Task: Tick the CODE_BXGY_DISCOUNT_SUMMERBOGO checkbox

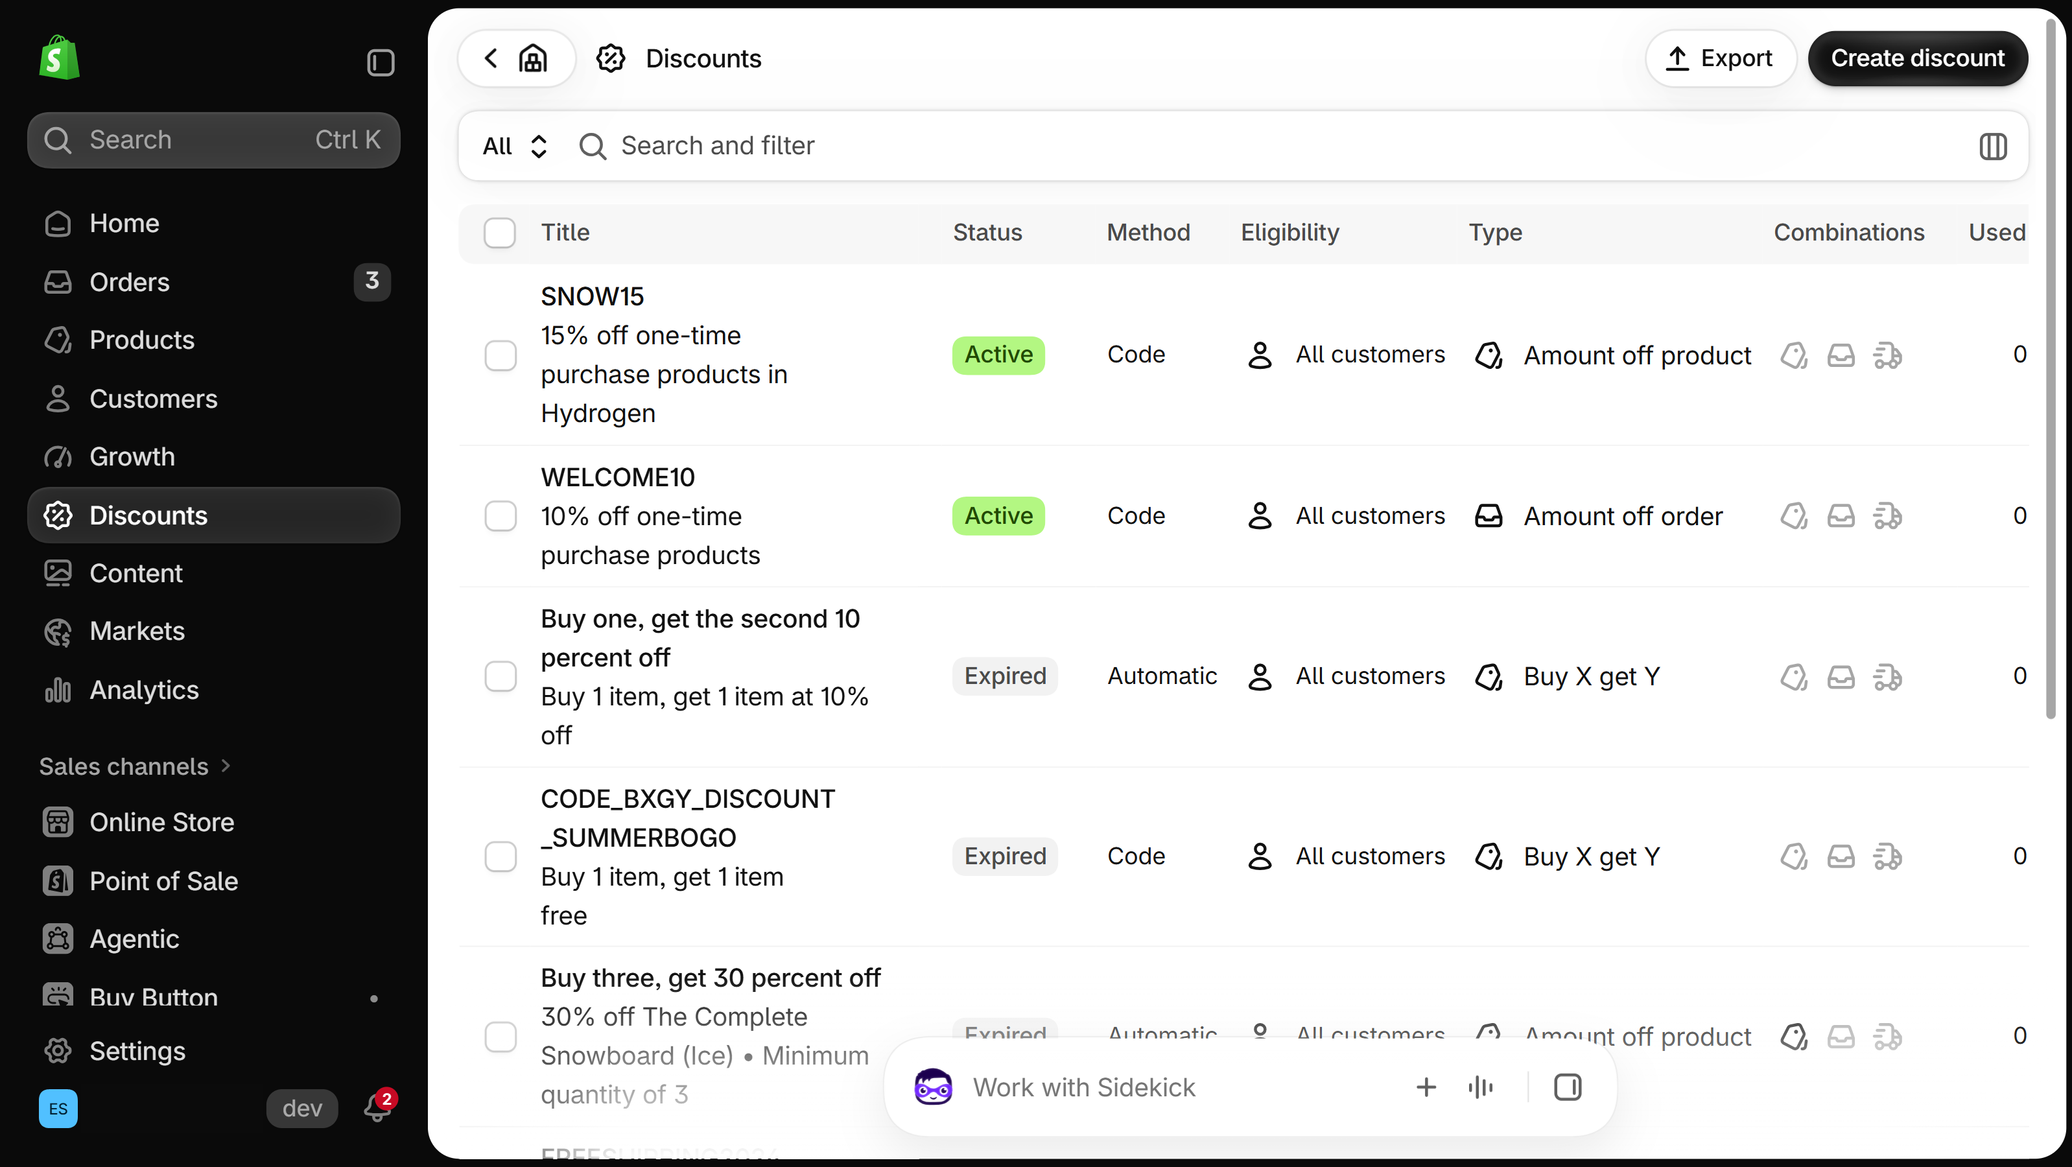Action: click(499, 856)
